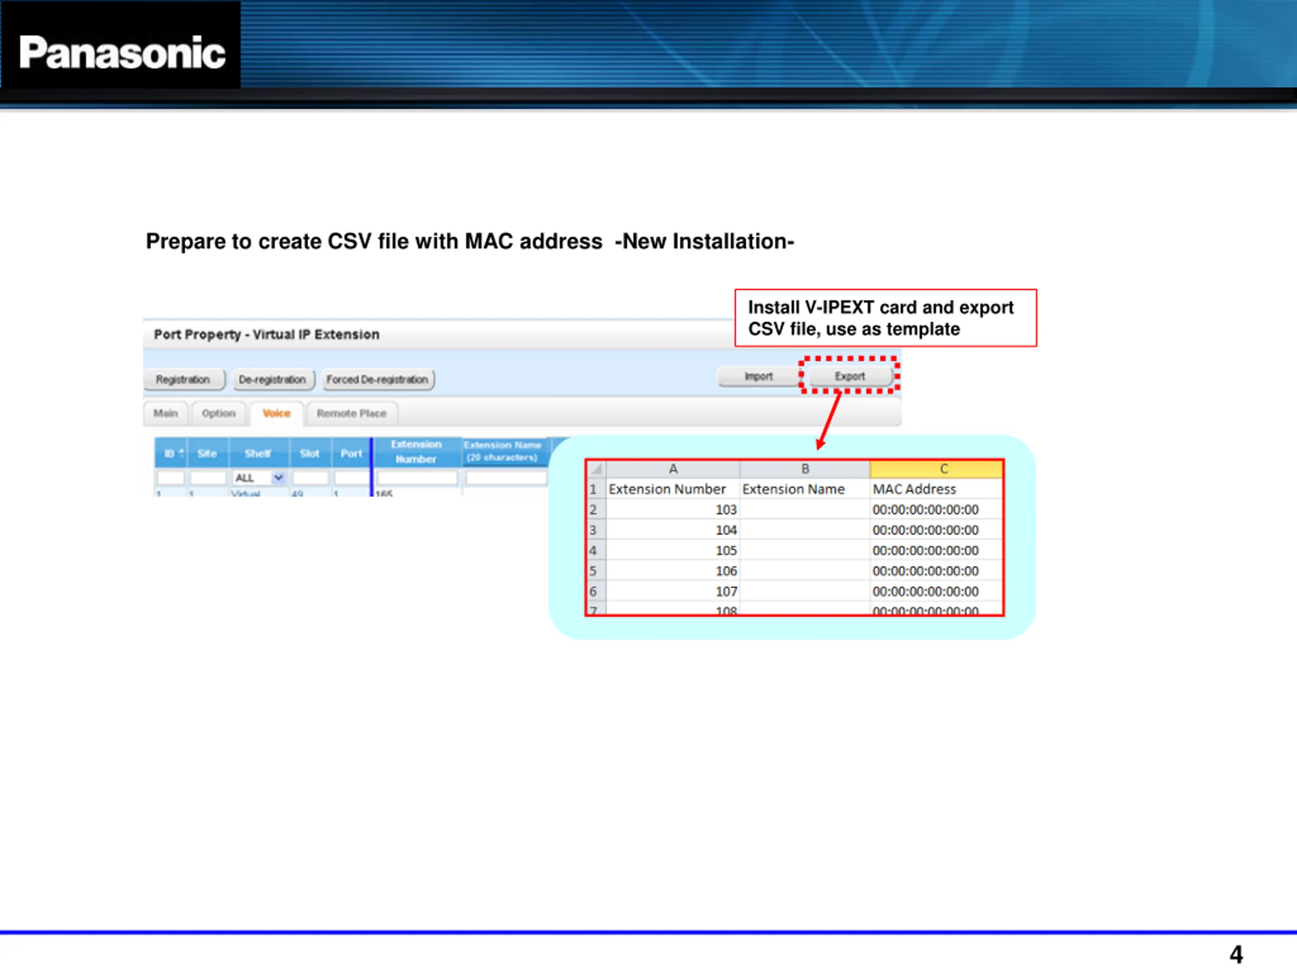Click the Forced De-registration button
This screenshot has width=1297, height=973.
pos(378,380)
